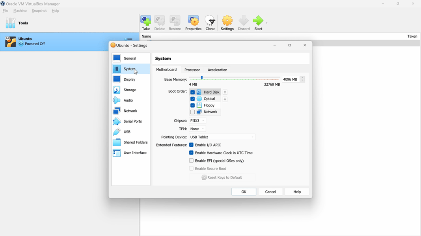Enable EFI for special OSes
This screenshot has height=236, width=421.
pyautogui.click(x=192, y=160)
